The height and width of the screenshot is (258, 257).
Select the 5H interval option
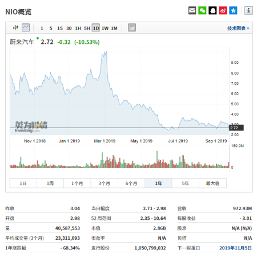pyautogui.click(x=87, y=28)
